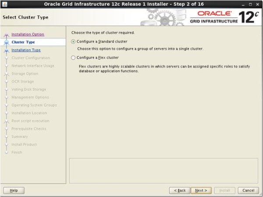Click the Finish step label
The height and width of the screenshot is (197, 263).
tap(17, 153)
